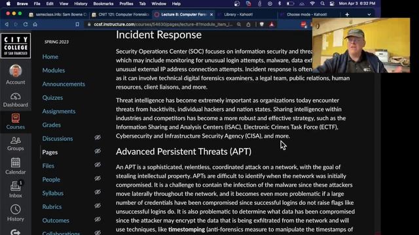Open the Brave application menu
Image resolution: width=419 pixels, height=235 pixels.
point(22,4)
